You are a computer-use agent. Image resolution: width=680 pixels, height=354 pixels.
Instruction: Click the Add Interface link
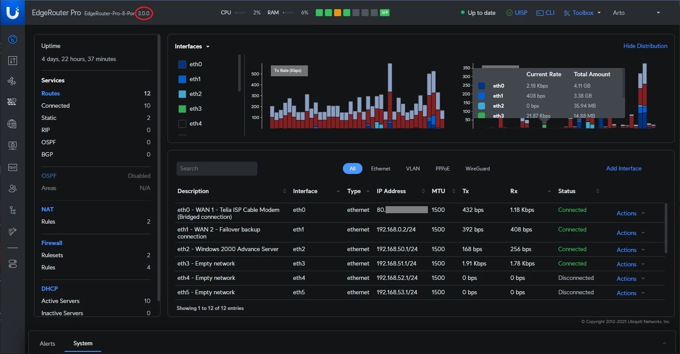[623, 168]
